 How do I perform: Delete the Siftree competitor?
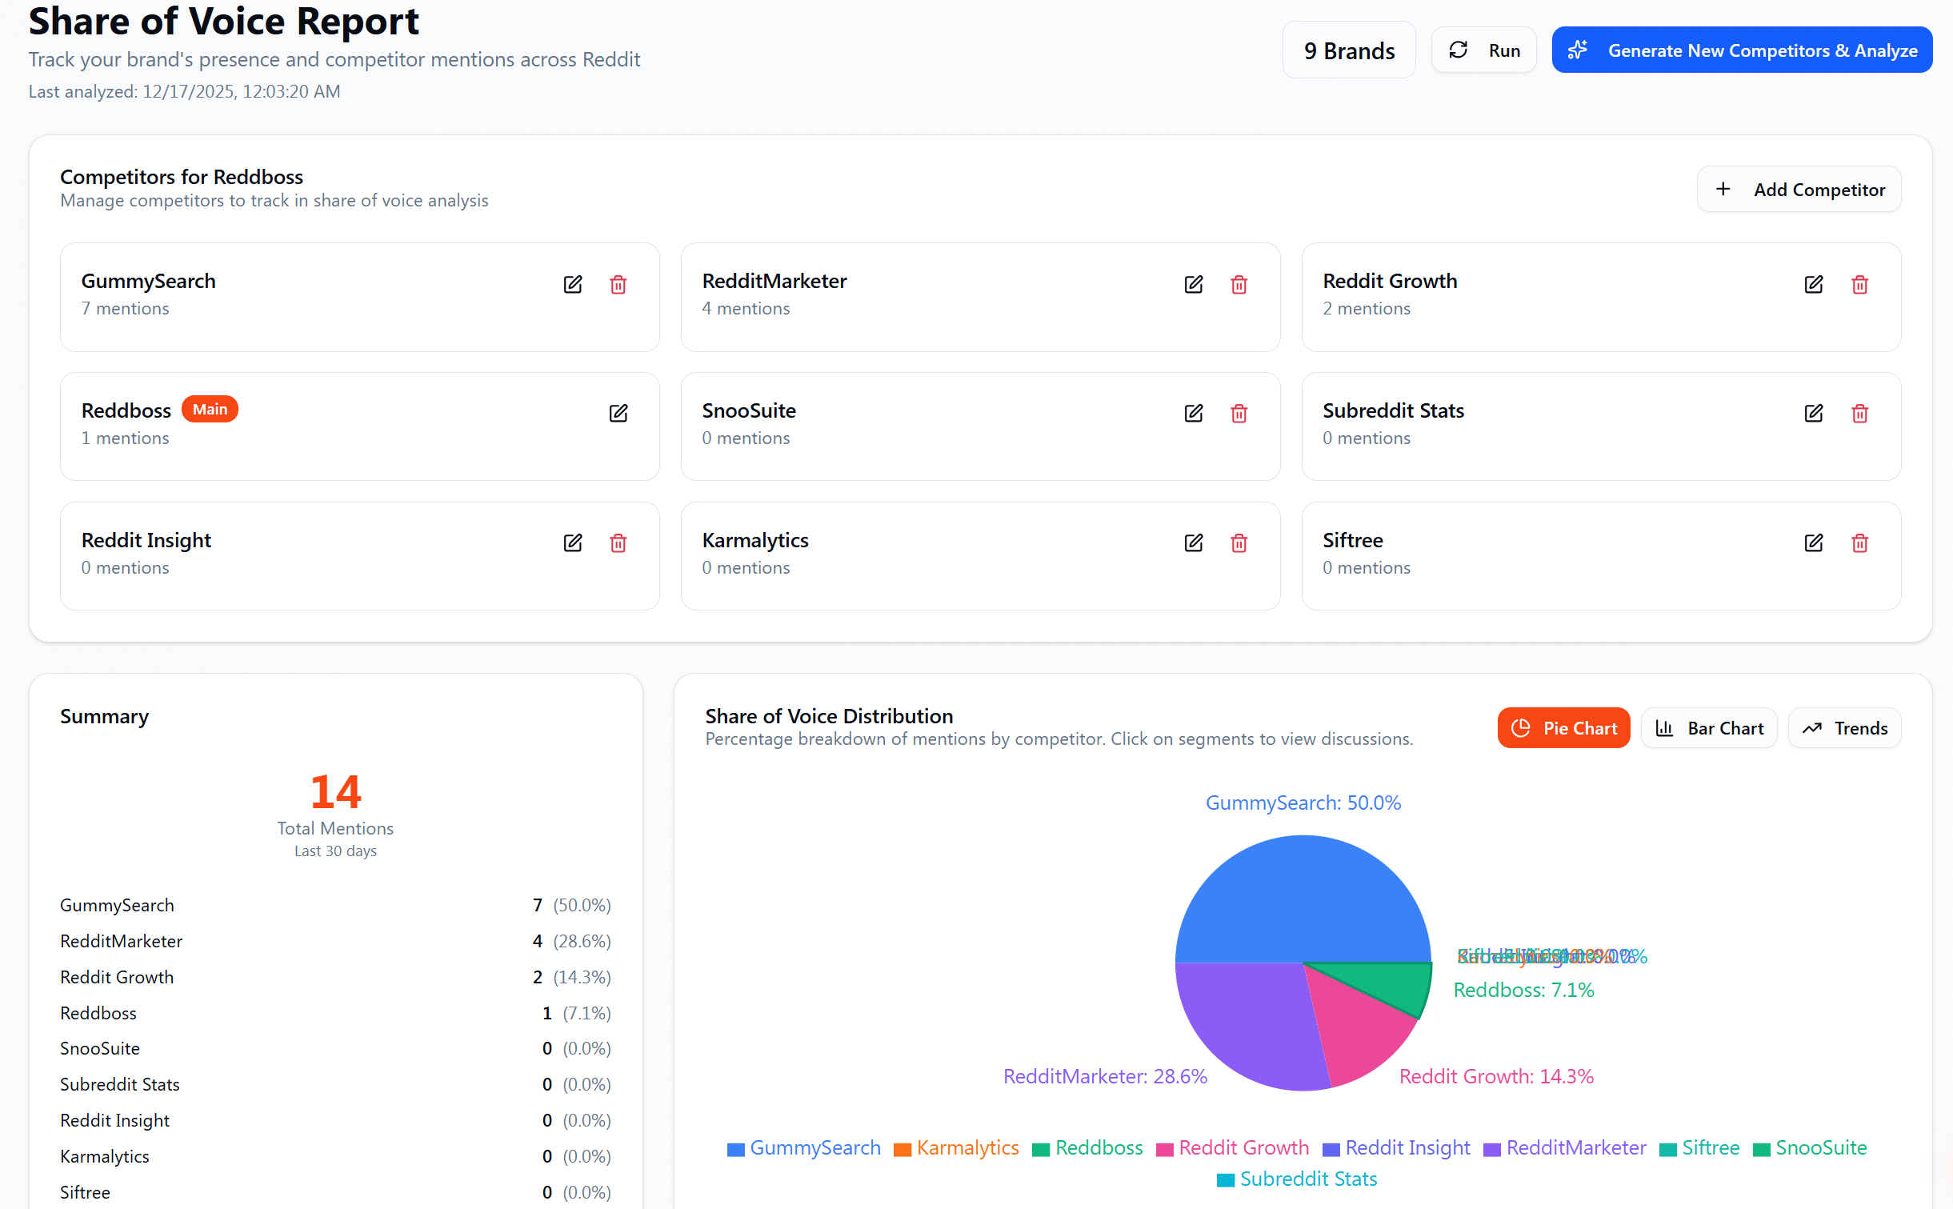(x=1859, y=542)
